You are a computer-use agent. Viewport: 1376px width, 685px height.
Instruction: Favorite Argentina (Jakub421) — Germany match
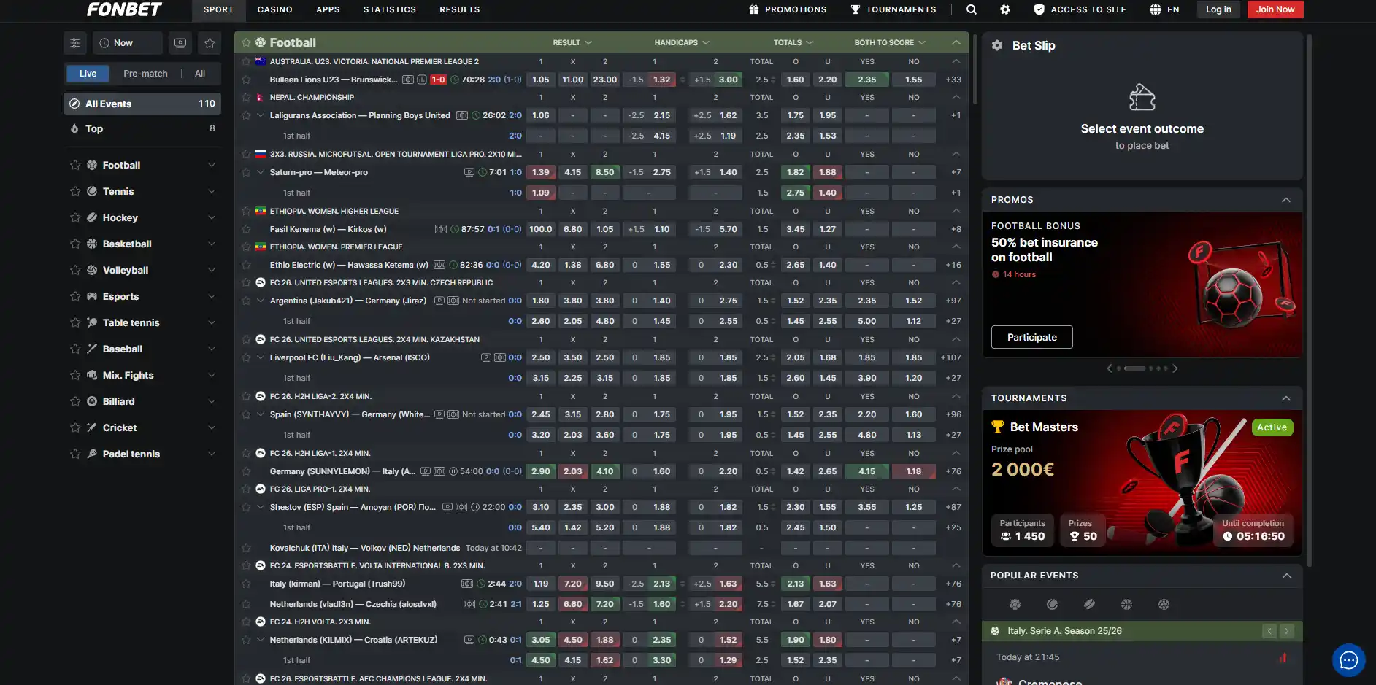246,301
